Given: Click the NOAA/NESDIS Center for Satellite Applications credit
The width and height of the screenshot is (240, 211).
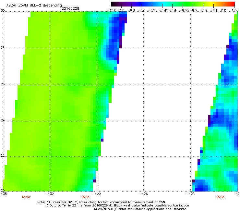Looking at the screenshot, I should click(x=140, y=209).
